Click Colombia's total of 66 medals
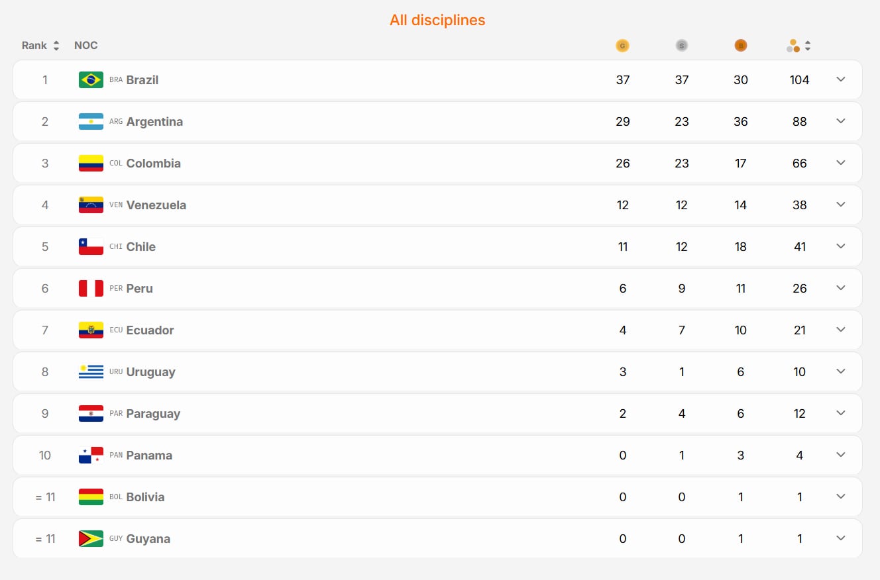880x580 pixels. (800, 164)
